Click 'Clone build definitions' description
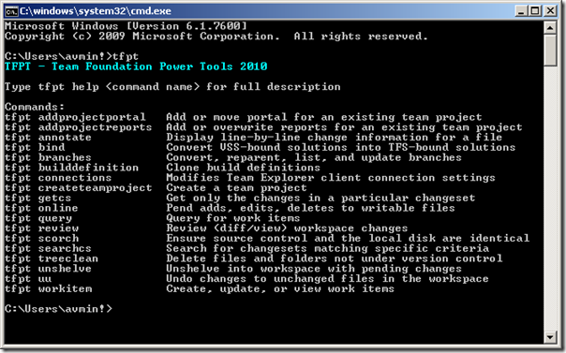 point(243,168)
